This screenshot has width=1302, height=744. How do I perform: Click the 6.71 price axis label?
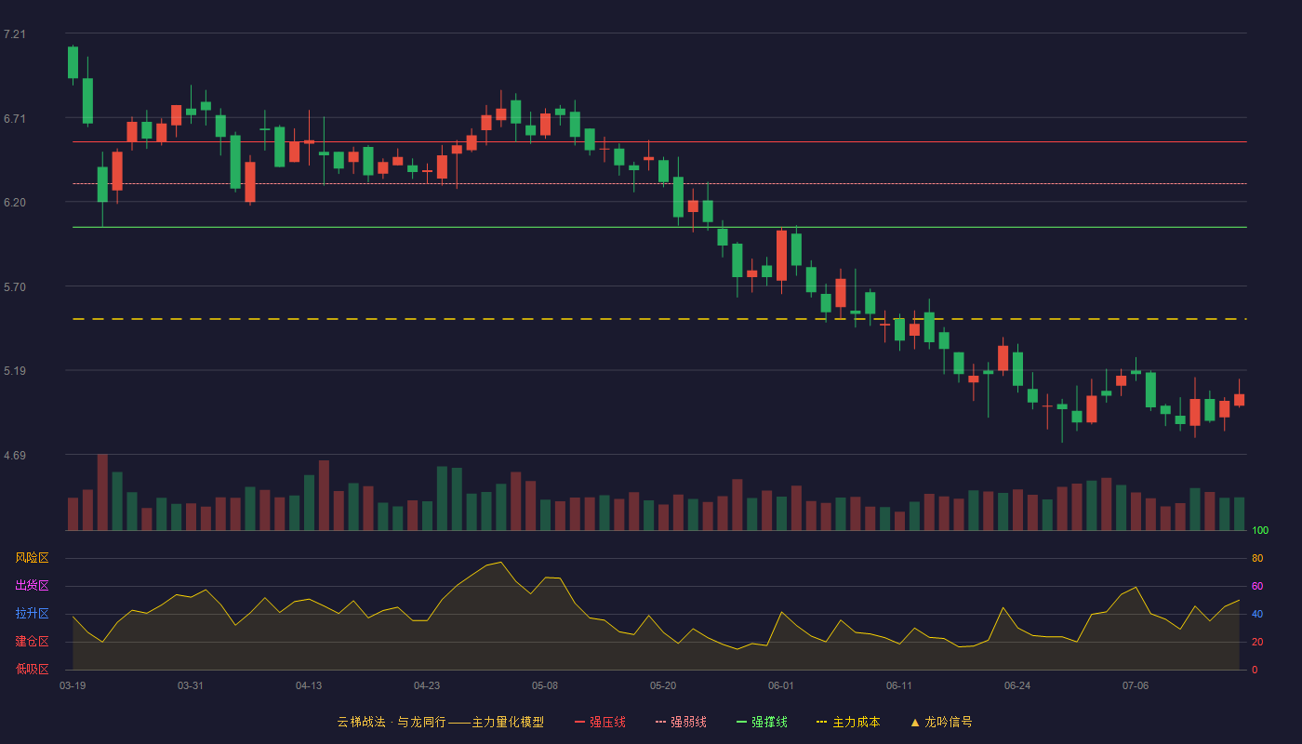click(x=15, y=118)
